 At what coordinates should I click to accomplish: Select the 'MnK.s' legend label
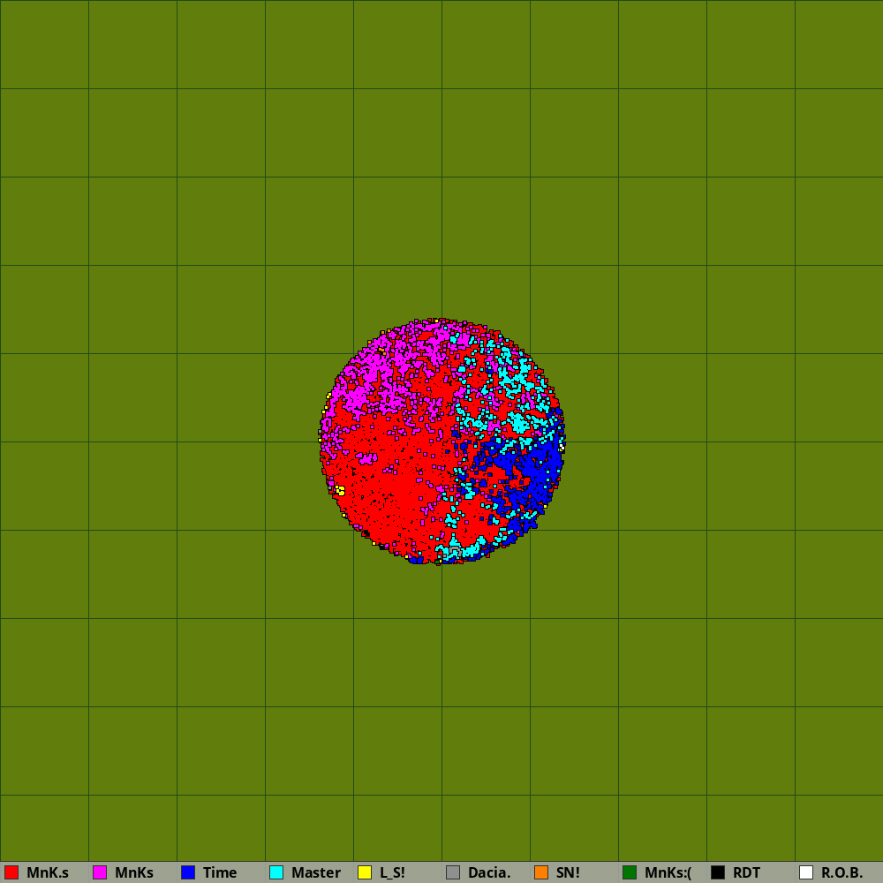[x=48, y=873]
